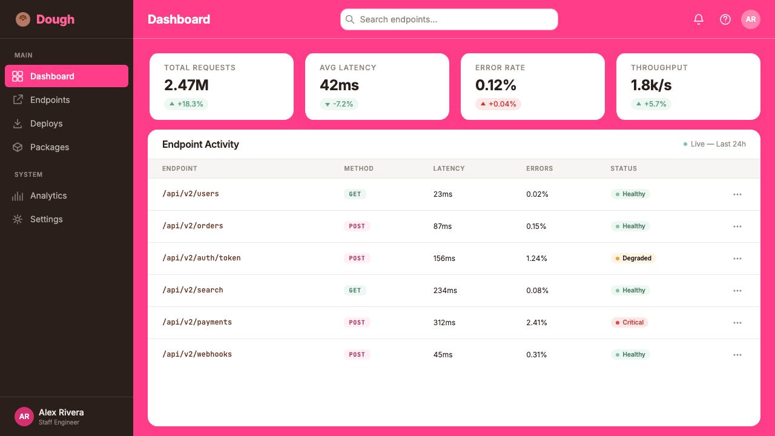Sort by the ERRORS column header

pyautogui.click(x=539, y=168)
